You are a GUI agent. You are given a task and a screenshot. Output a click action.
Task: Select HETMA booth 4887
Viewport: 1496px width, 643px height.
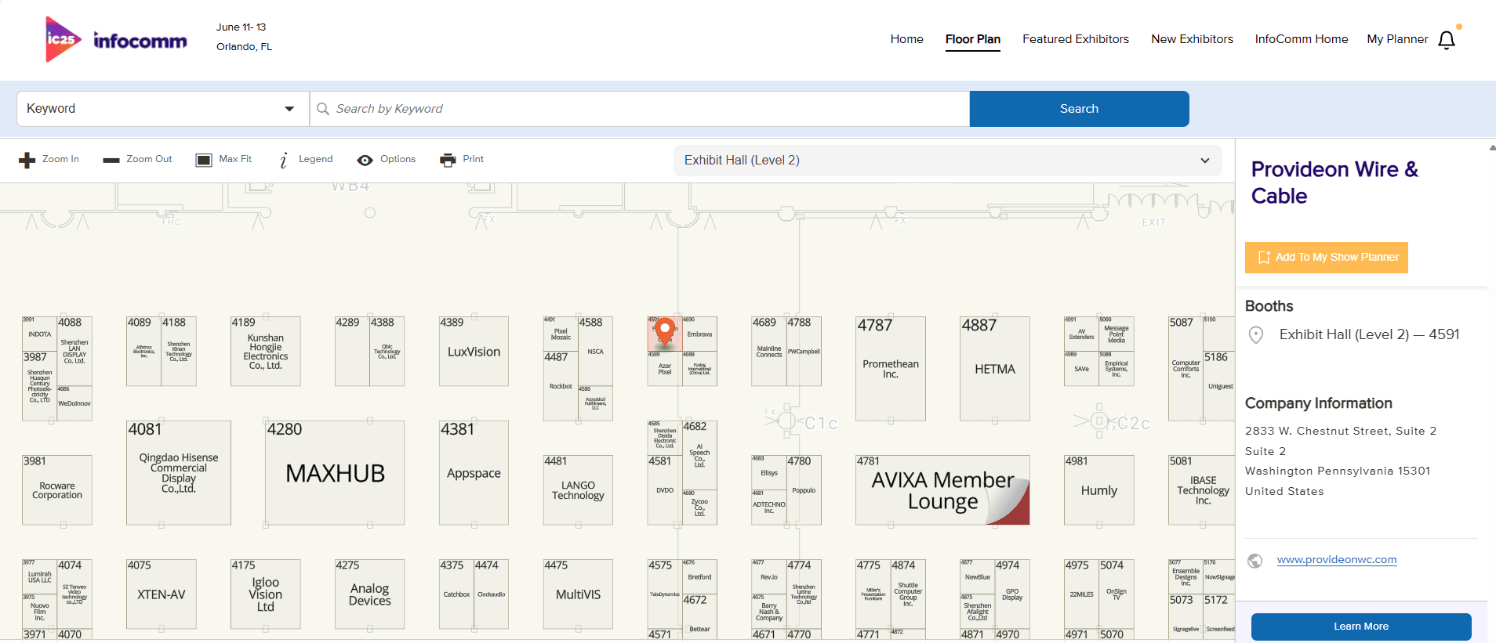coord(994,369)
